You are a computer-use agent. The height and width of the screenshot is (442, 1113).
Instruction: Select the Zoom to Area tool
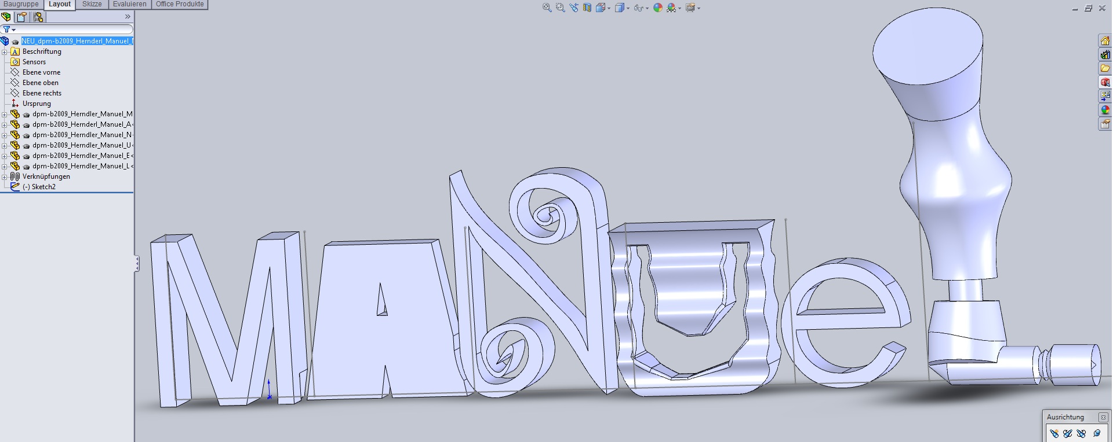[560, 8]
